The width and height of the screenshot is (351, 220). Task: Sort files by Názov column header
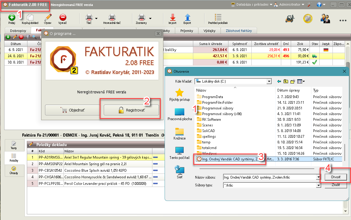coord(235,90)
